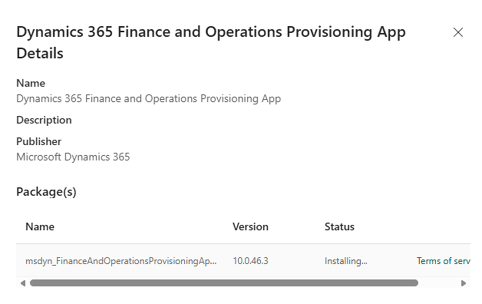The height and width of the screenshot is (304, 482).
Task: Click the Package(s) section heading
Action: point(46,192)
